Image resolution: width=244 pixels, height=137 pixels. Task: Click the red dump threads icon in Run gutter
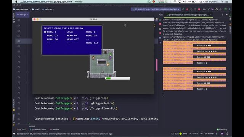(160, 33)
